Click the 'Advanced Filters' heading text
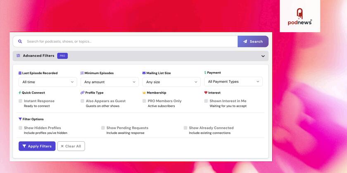This screenshot has height=173, width=347. [38, 56]
